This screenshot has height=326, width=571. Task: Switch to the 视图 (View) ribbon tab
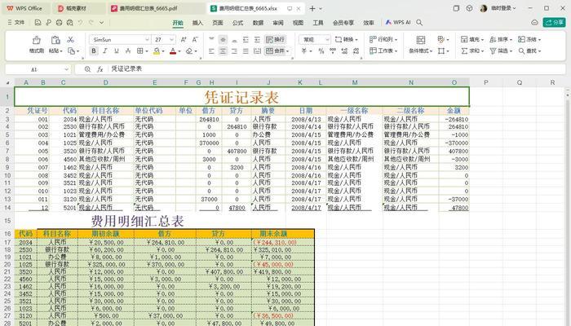[298, 23]
